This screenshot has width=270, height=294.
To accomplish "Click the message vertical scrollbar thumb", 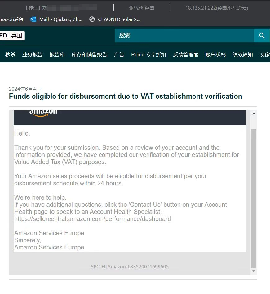I will 254,198.
